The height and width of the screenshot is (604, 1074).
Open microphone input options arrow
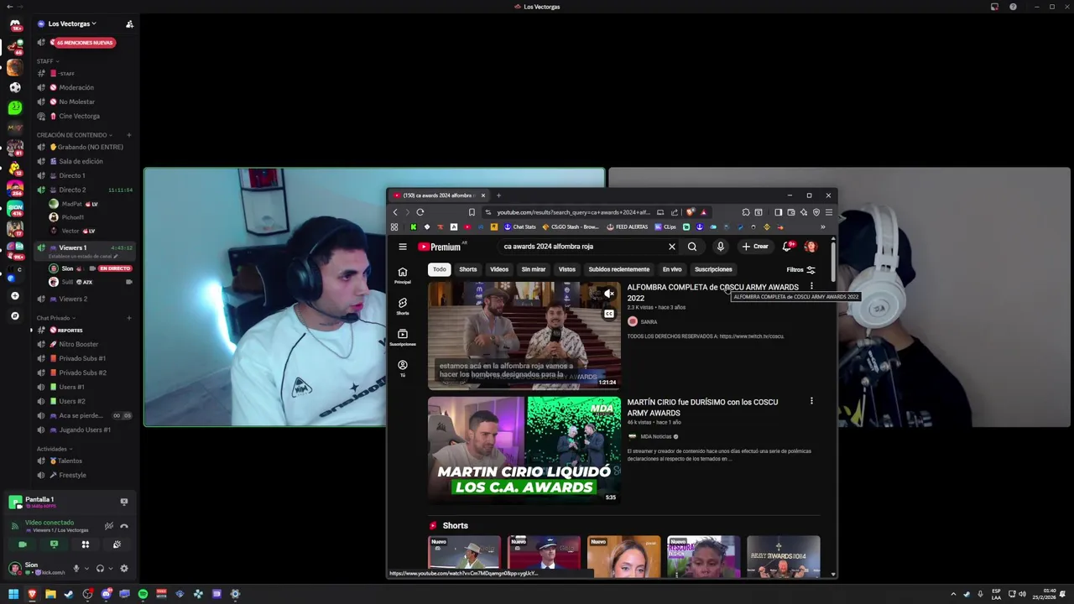[x=86, y=569]
